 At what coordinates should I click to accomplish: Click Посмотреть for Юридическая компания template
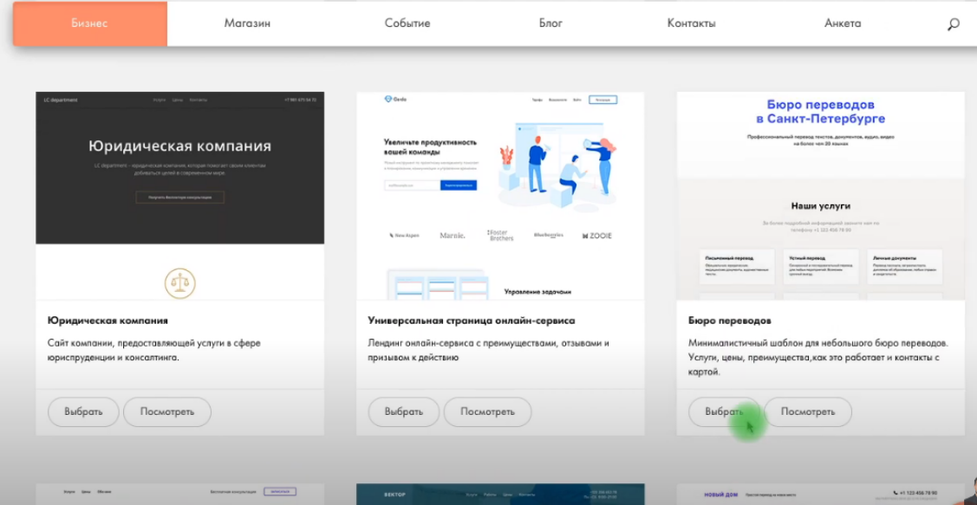(x=167, y=411)
